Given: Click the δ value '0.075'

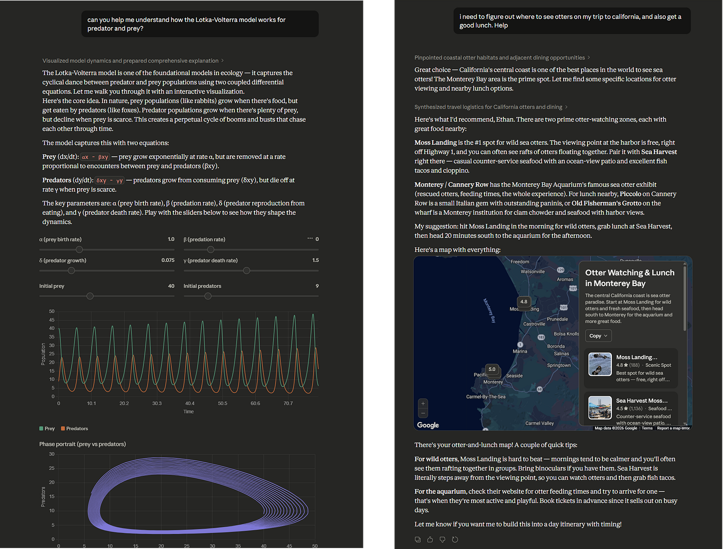Looking at the screenshot, I should 168,260.
